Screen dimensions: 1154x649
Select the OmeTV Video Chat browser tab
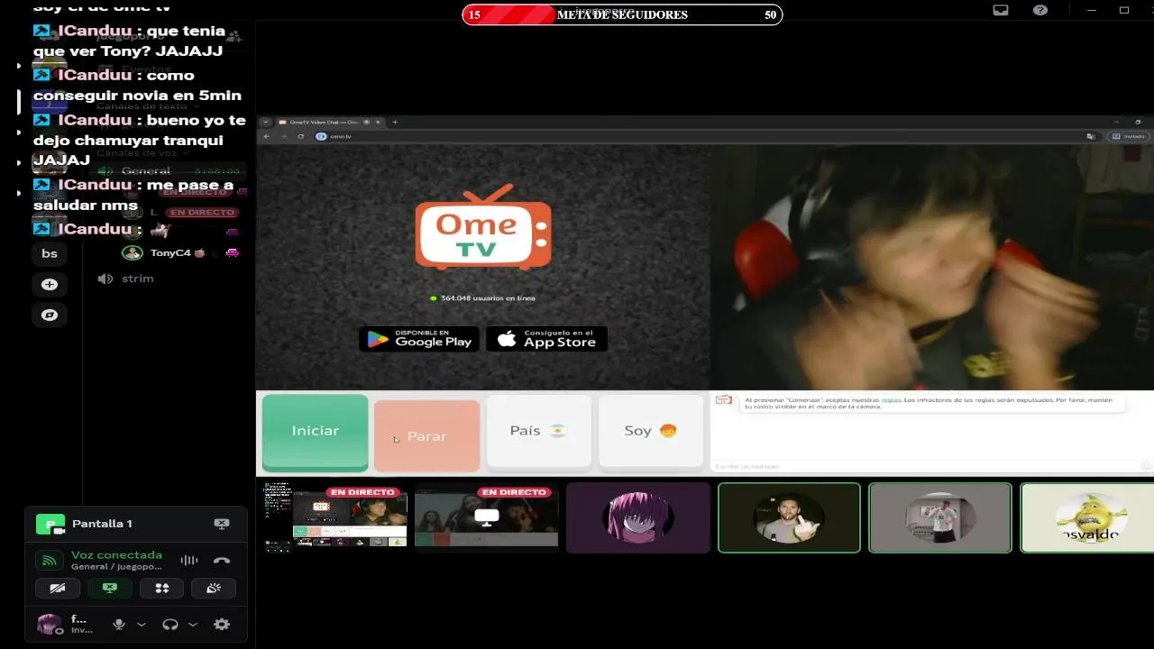(x=325, y=122)
